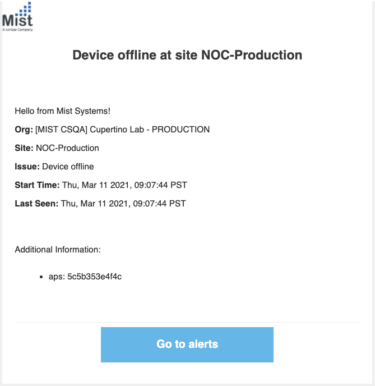375x386 pixels.
Task: Click the Mist logo
Action: pos(17,15)
